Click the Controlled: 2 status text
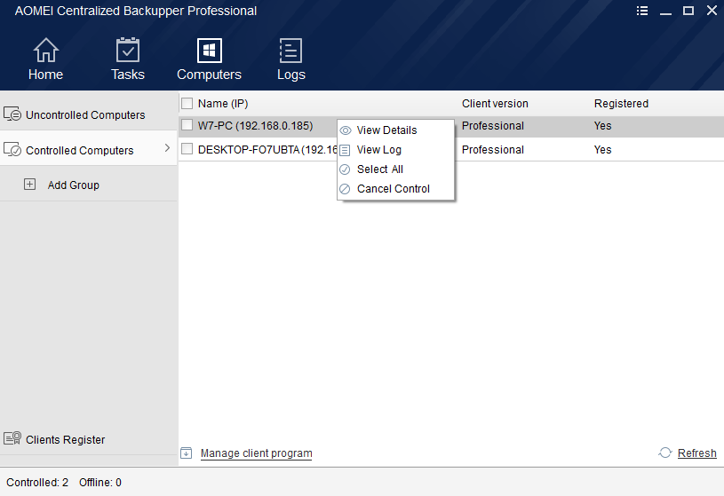This screenshot has height=496, width=724. [x=37, y=482]
